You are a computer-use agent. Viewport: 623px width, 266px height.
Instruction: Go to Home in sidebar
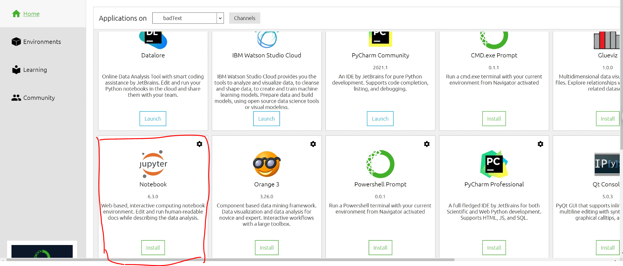click(x=31, y=14)
